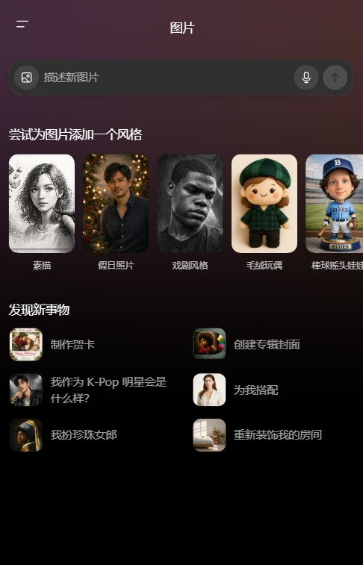Choose the 毛绒玩偶 plush doll thumbnail

pyautogui.click(x=264, y=204)
